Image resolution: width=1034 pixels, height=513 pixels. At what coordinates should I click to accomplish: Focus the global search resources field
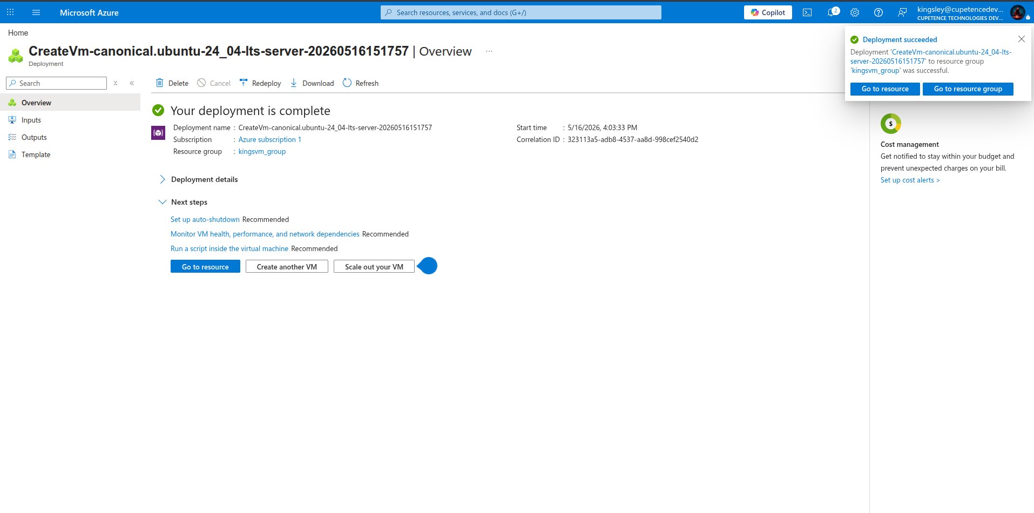[521, 12]
